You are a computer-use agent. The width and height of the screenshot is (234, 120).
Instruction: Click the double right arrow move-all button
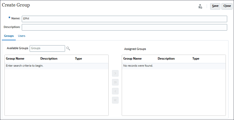(x=115, y=82)
